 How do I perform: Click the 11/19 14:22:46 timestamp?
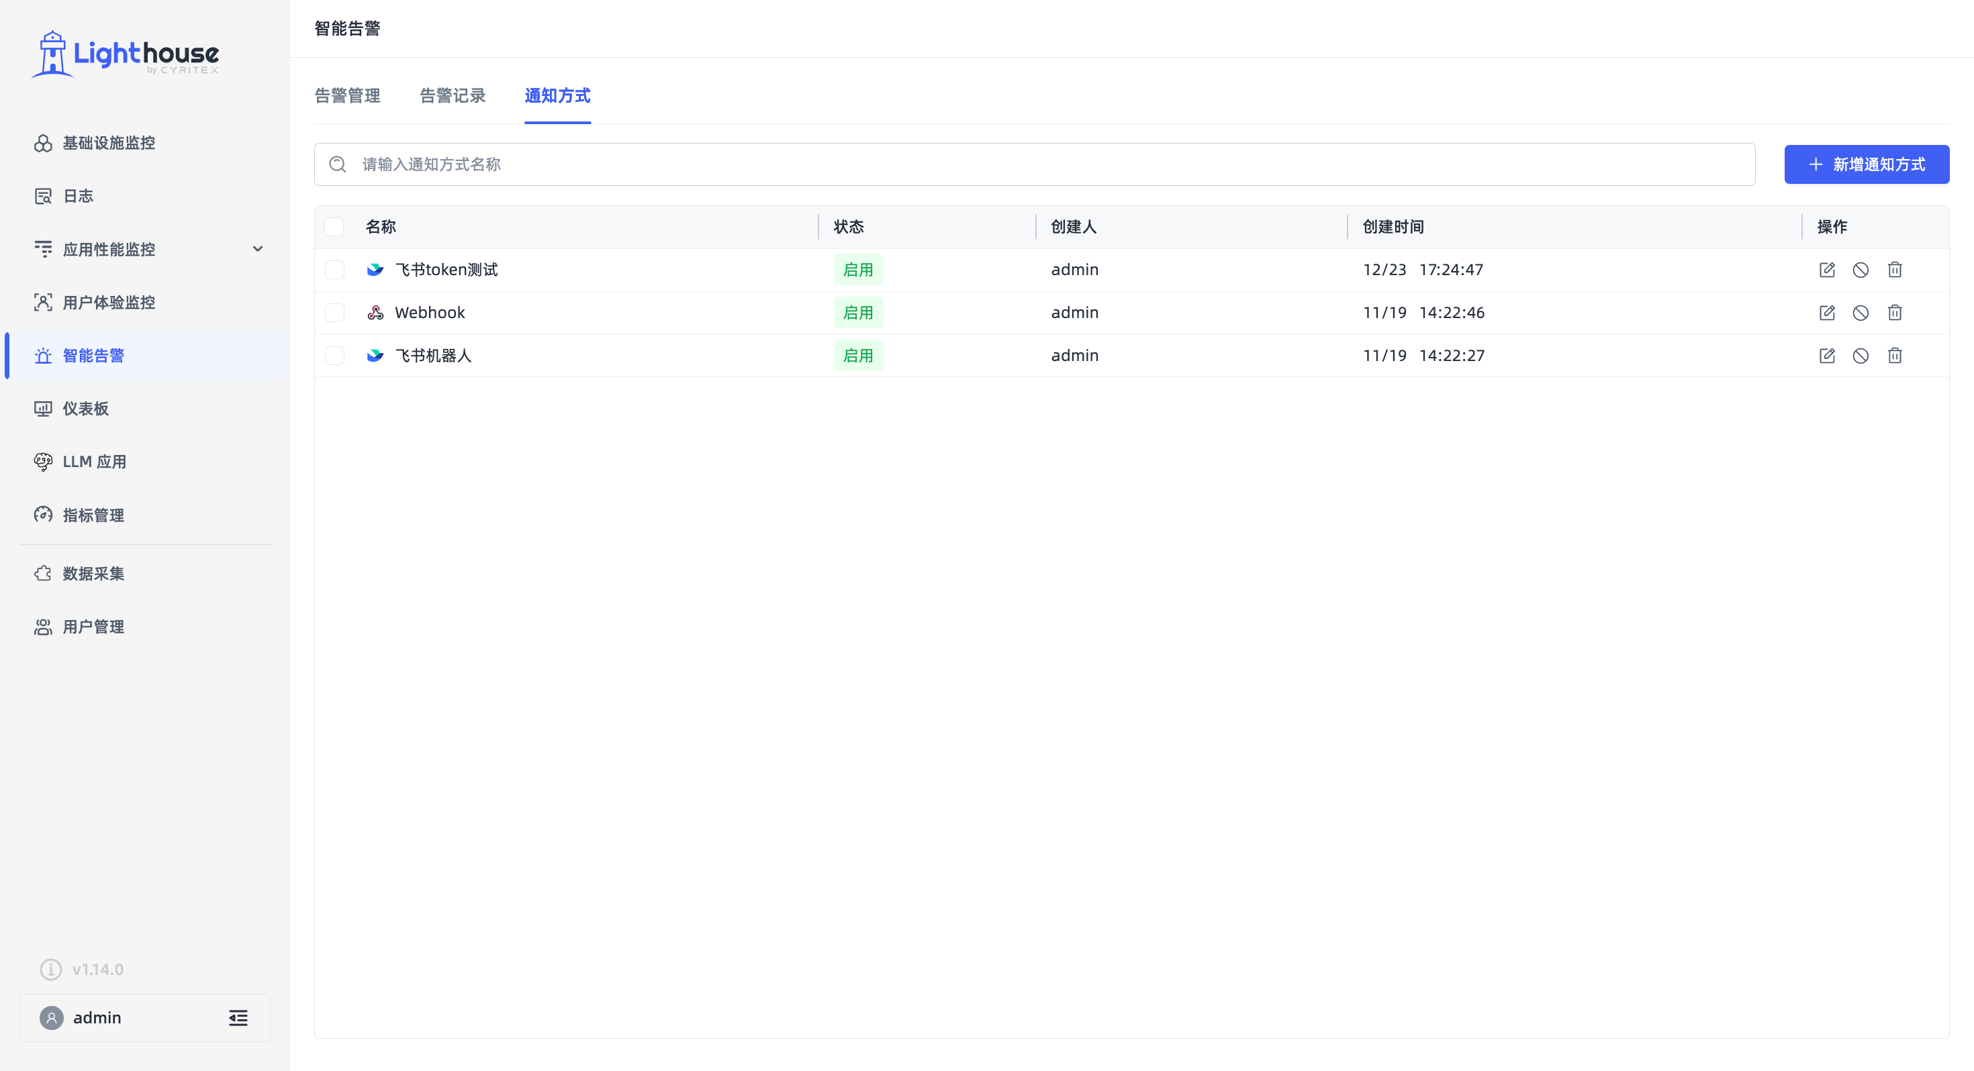(x=1424, y=313)
